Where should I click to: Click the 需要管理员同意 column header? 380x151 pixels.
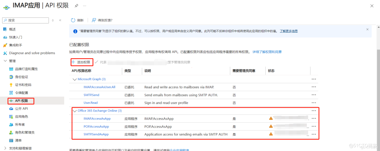click(244, 71)
